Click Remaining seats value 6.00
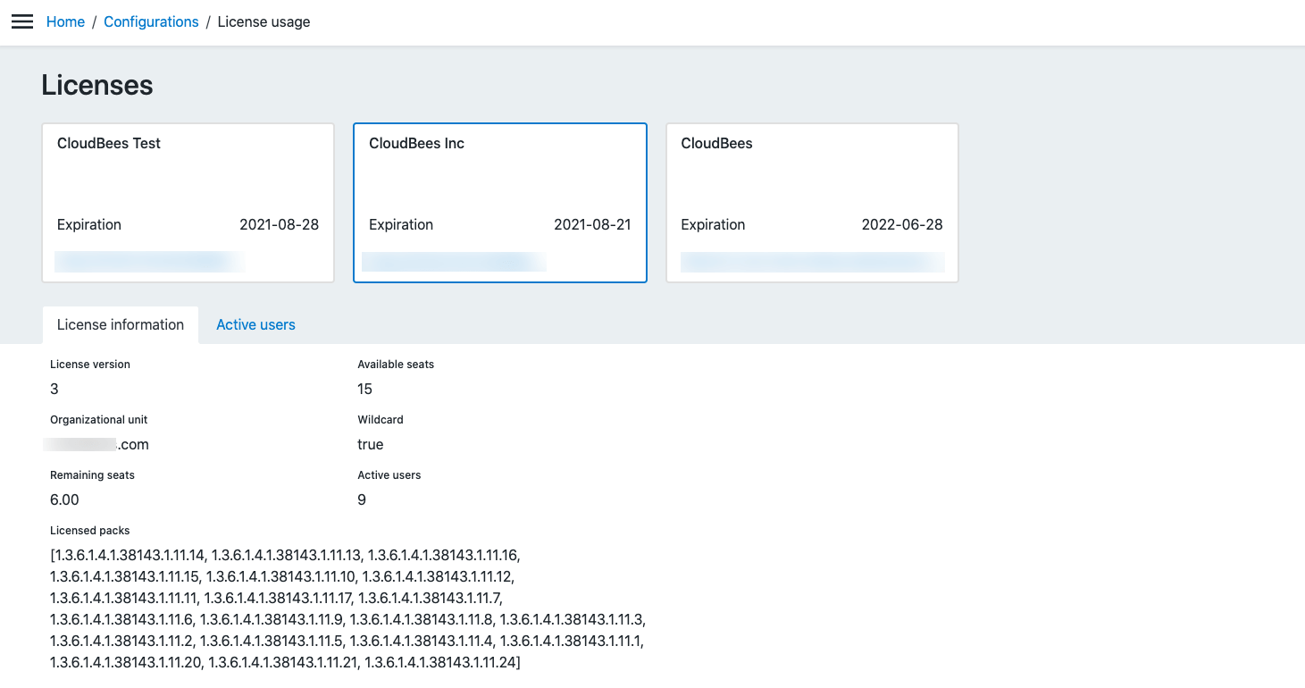Screen dimensions: 1305x688 64,499
